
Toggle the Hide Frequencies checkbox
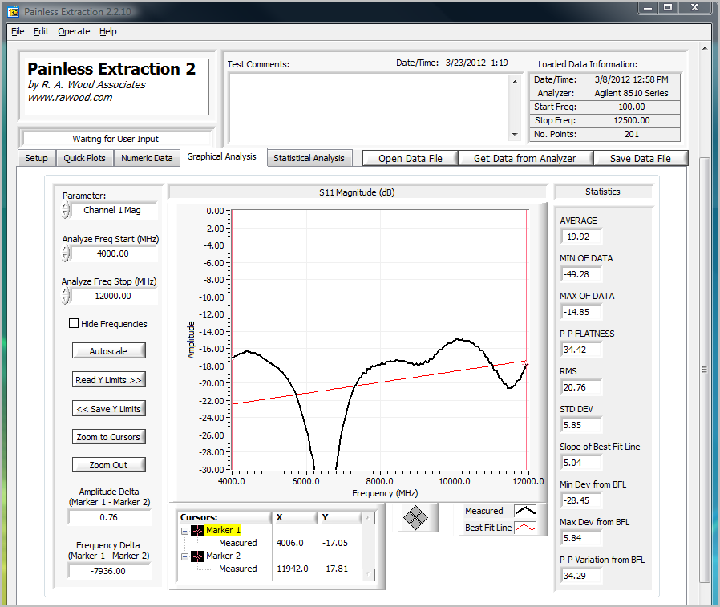click(x=74, y=323)
